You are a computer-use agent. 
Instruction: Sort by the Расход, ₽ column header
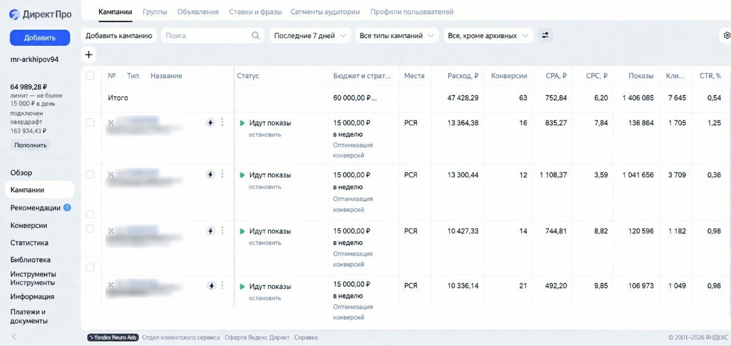coord(463,76)
